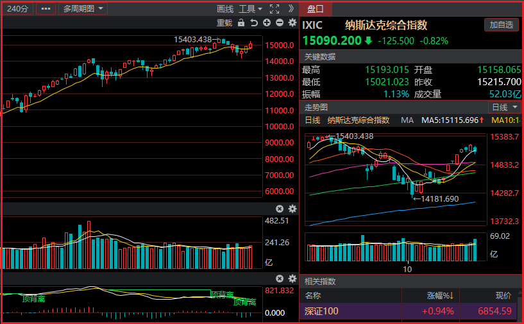Open the three-dots more periods menu
Image resolution: width=524 pixels, height=324 pixels.
tap(46, 9)
